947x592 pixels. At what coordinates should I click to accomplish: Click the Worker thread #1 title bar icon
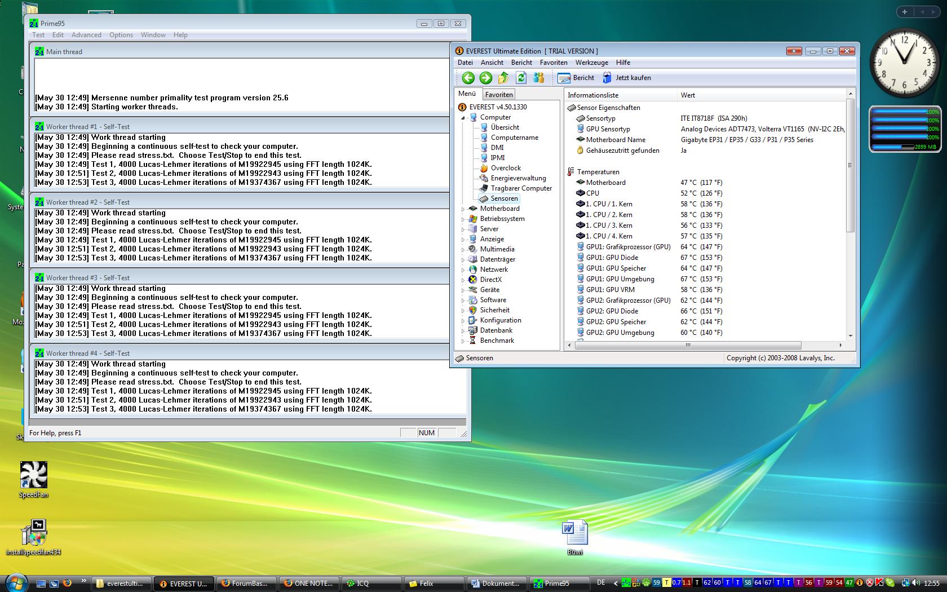39,127
